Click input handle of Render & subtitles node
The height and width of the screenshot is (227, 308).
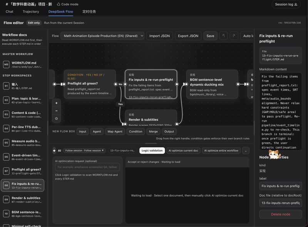click(125, 124)
